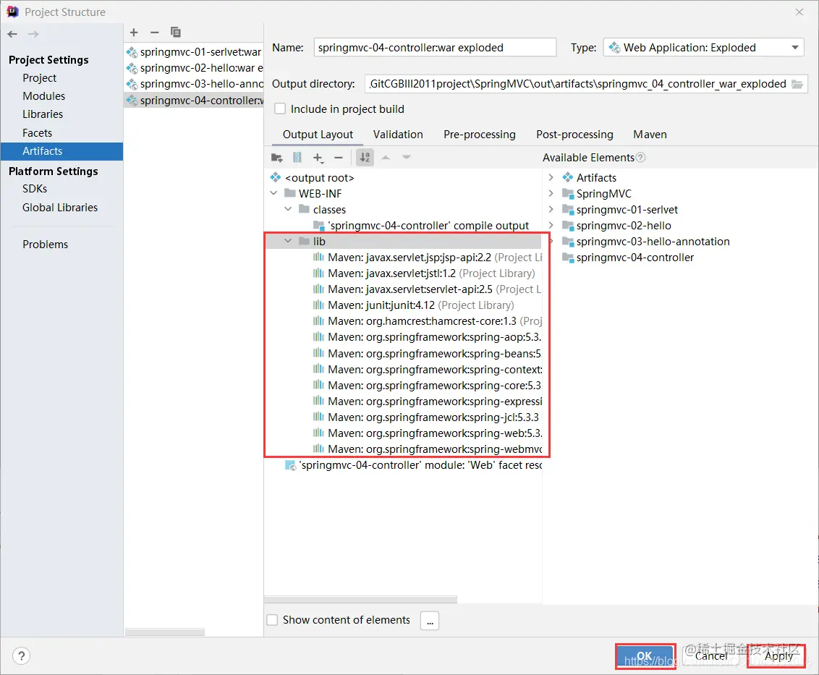Copy the selected artifact
This screenshot has width=819, height=675.
[176, 33]
